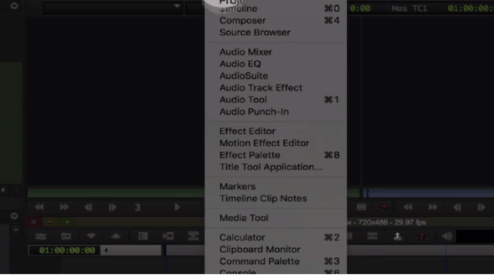Toggle the red segment mode arrow icon

tap(384, 207)
